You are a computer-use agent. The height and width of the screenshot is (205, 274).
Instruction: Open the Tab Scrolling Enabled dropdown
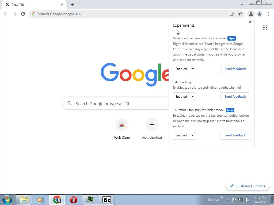pos(184,97)
